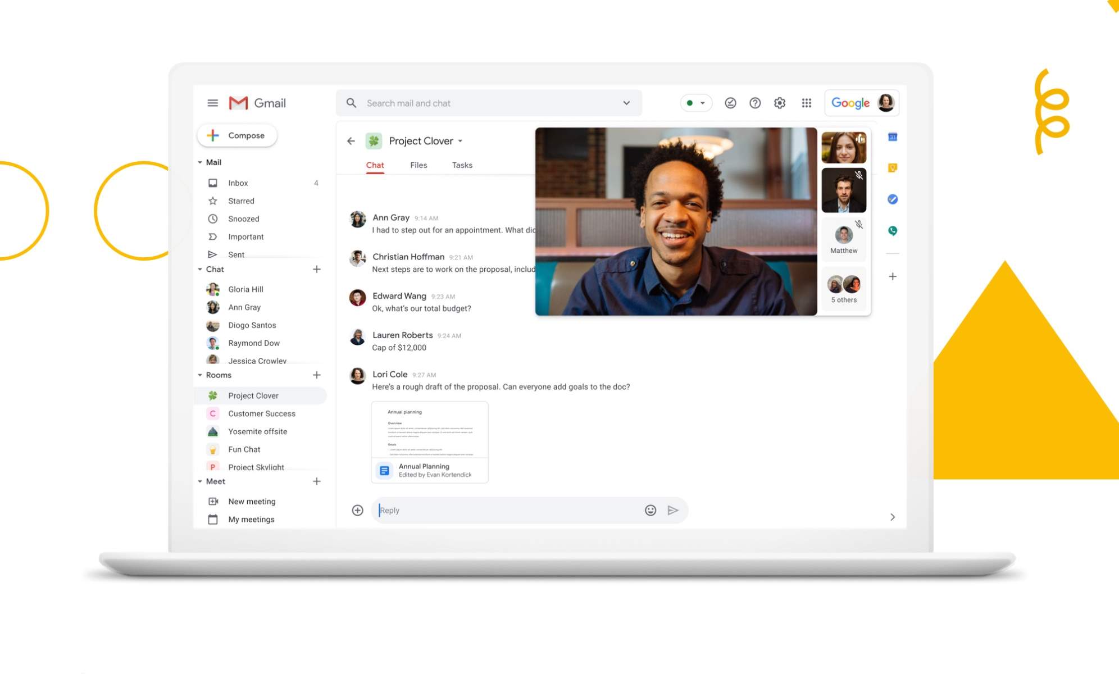Image resolution: width=1119 pixels, height=674 pixels.
Task: Click the Google apps grid icon
Action: (x=806, y=103)
